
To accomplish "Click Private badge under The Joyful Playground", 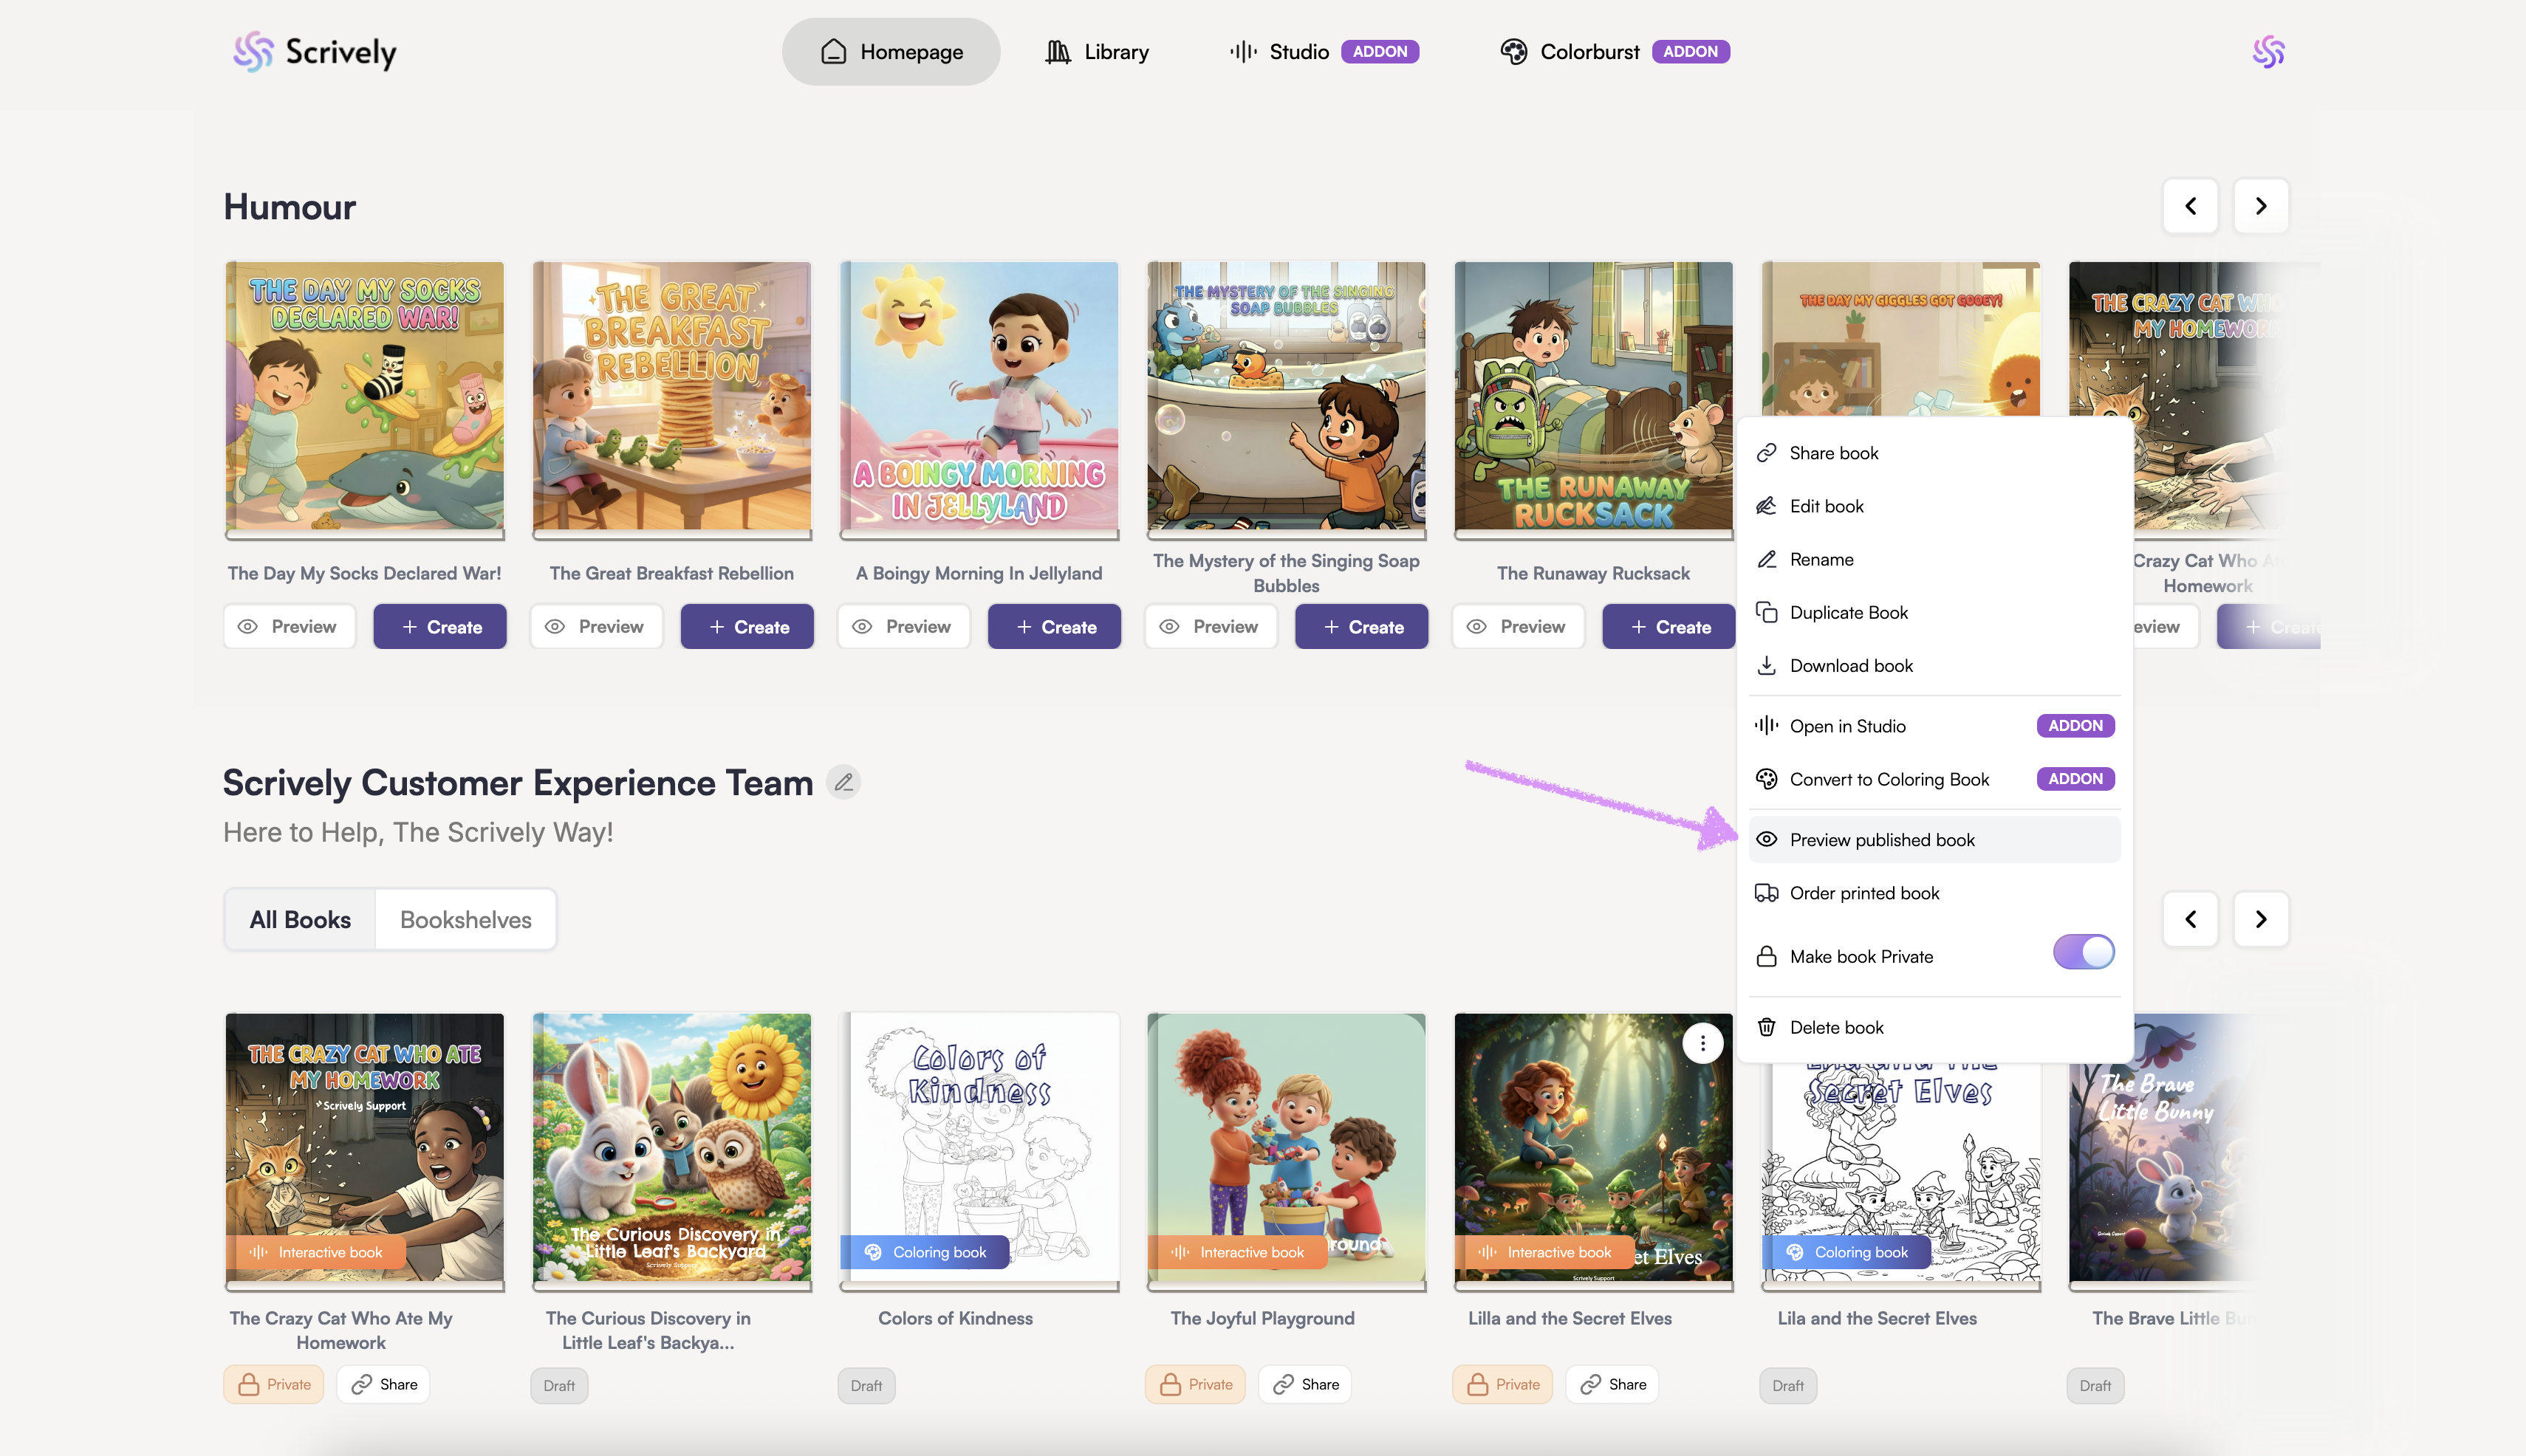I will pos(1196,1384).
